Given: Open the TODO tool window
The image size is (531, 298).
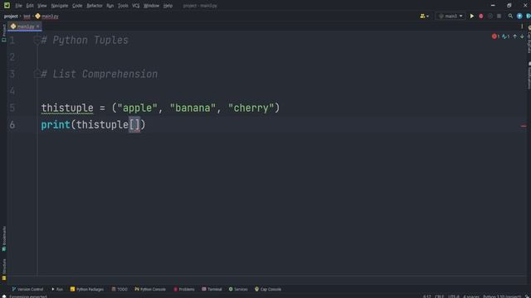Looking at the screenshot, I should (x=119, y=289).
